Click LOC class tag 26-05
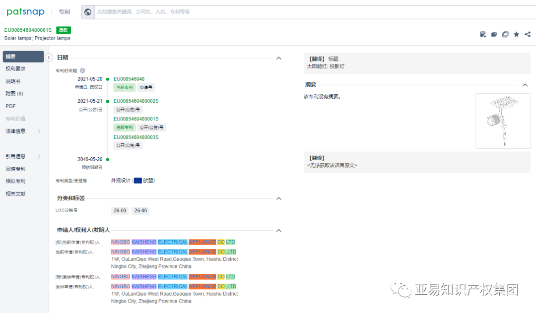 140,210
